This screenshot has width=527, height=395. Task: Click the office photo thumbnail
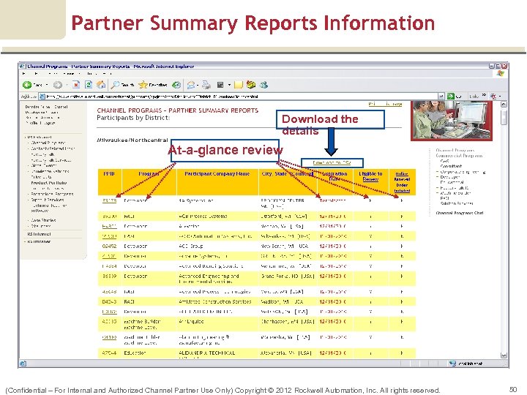coord(452,121)
